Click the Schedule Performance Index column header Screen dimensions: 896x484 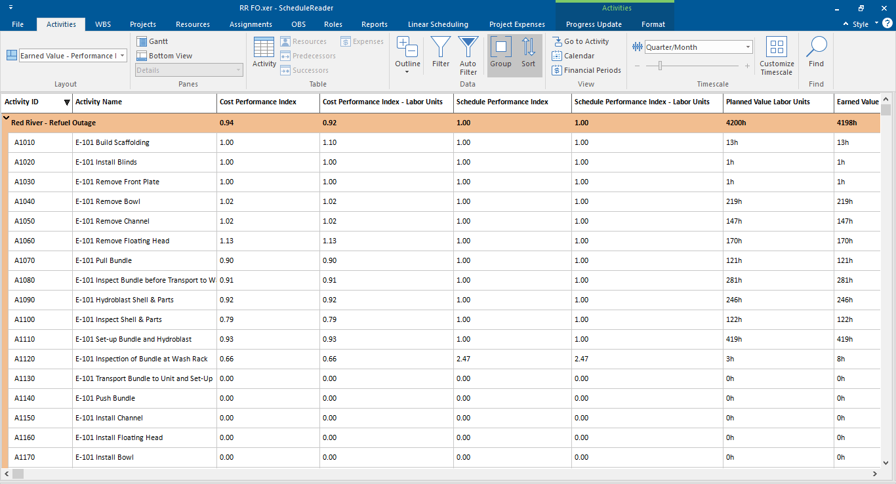[512, 102]
